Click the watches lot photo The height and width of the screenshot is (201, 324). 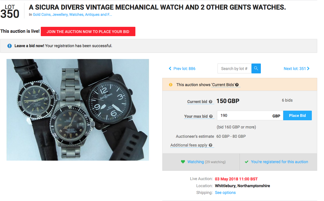[78, 110]
